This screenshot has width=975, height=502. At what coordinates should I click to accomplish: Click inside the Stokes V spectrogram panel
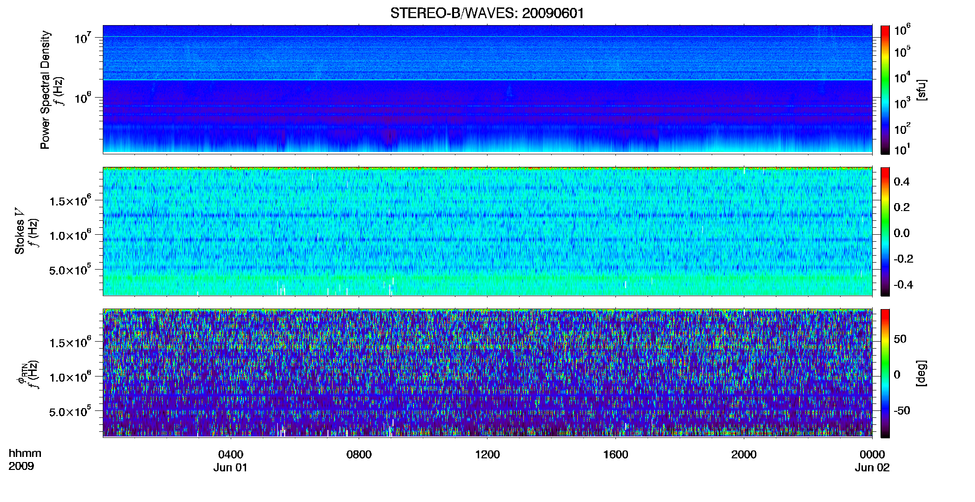click(x=487, y=231)
